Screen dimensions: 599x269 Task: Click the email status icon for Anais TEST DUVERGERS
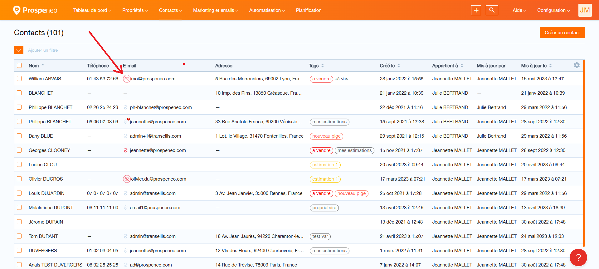click(x=125, y=265)
